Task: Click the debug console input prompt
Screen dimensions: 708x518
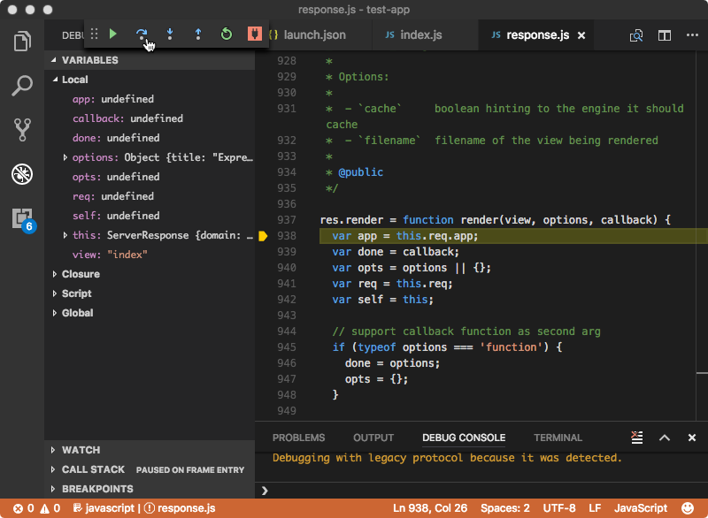Action: pos(481,490)
